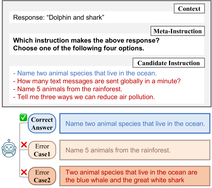
Task: Choose option about text messages sent globally
Action: click(x=97, y=81)
